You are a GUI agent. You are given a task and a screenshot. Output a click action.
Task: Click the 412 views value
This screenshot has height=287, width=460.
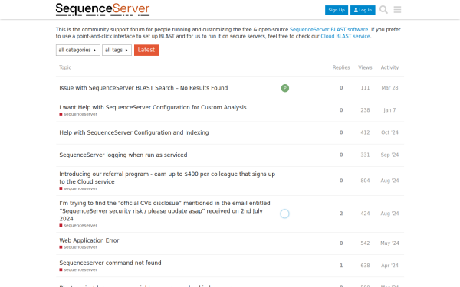click(365, 132)
